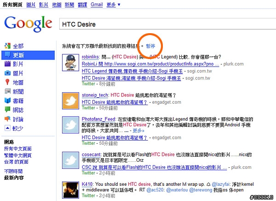Click the Photofanz_Feed username link

pos(98,119)
